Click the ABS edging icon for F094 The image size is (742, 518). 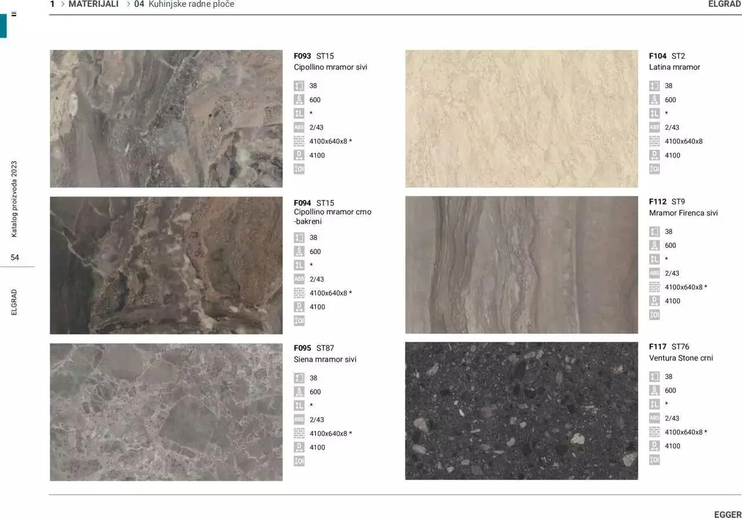[299, 279]
